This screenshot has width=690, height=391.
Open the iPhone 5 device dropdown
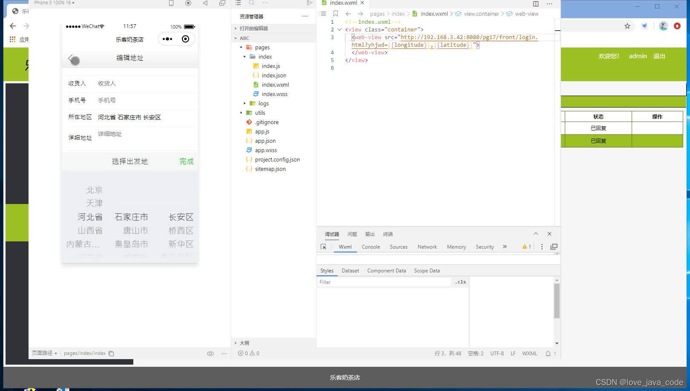point(54,3)
